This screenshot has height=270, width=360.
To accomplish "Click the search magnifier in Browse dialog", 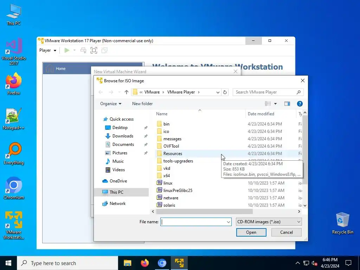I will pyautogui.click(x=298, y=92).
